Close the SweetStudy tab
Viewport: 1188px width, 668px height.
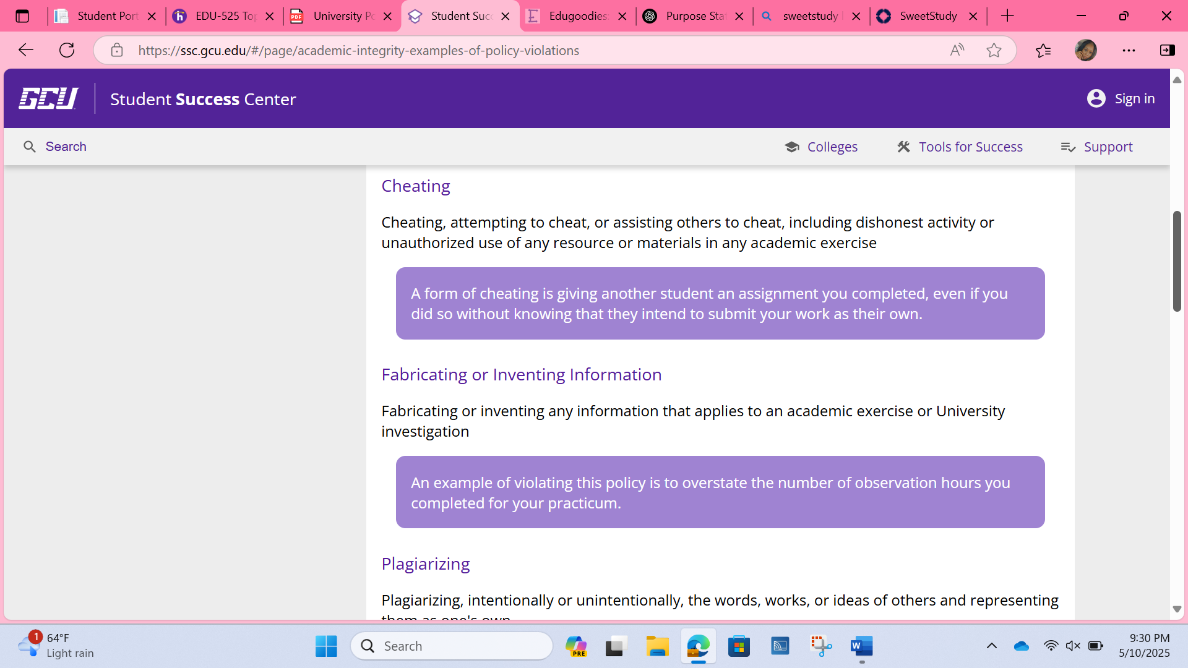coord(973,16)
